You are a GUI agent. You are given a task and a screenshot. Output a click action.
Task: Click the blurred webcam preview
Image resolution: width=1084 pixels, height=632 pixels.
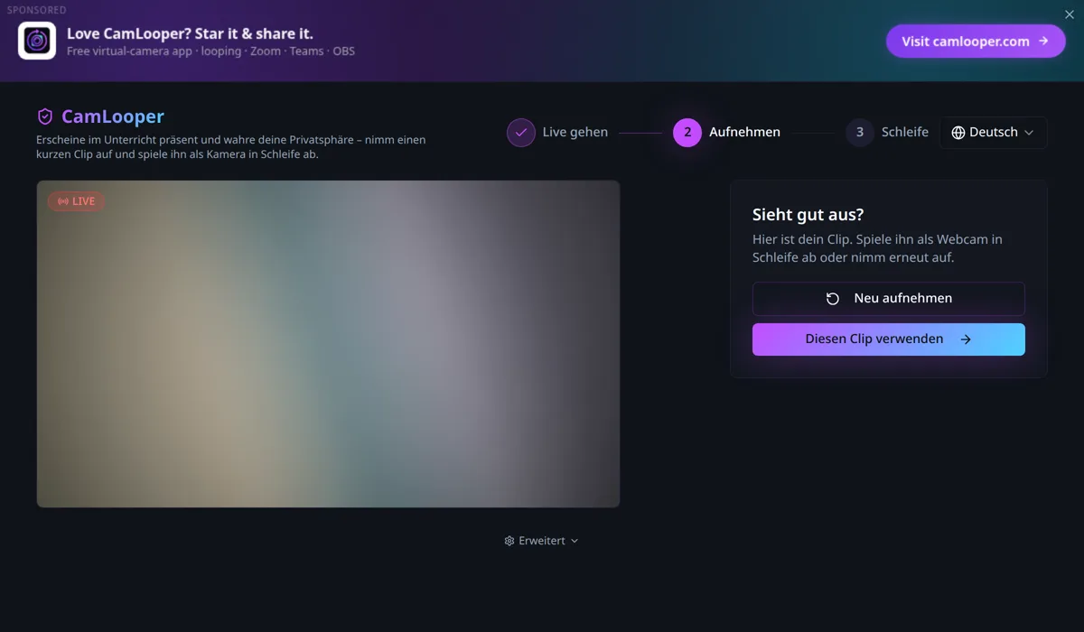click(x=328, y=344)
